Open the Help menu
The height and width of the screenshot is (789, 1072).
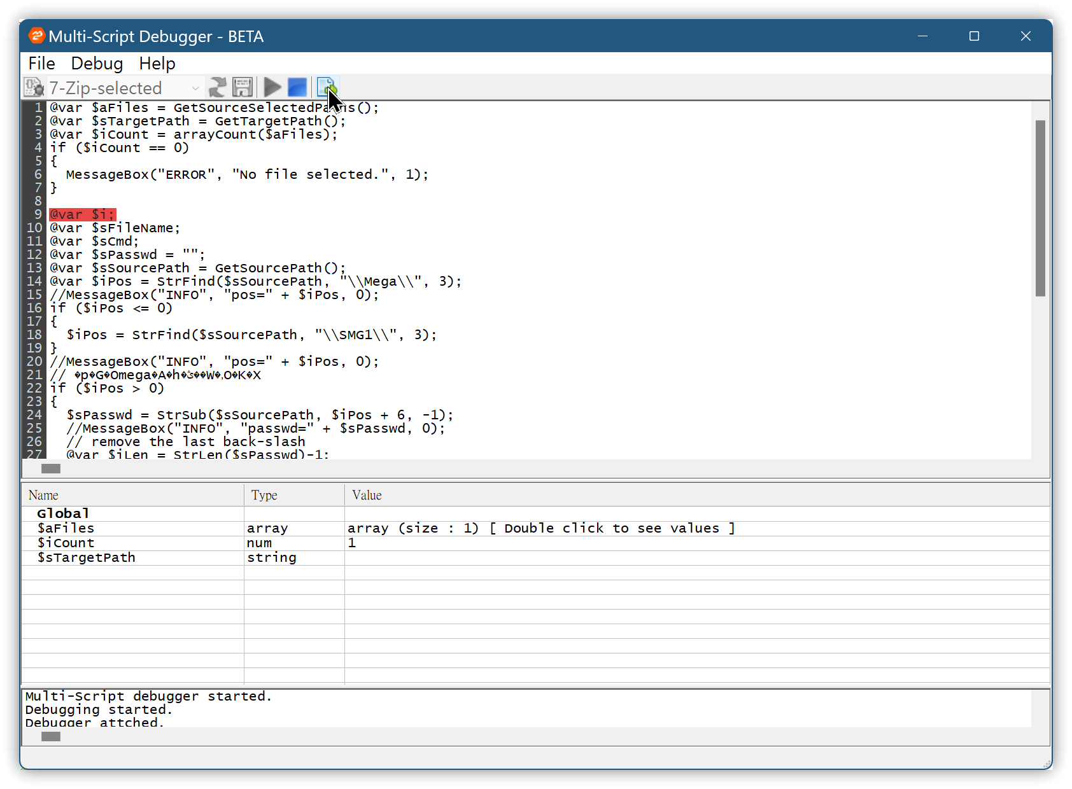point(157,64)
